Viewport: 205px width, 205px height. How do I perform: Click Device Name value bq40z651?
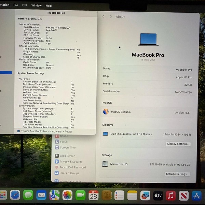click(52, 30)
